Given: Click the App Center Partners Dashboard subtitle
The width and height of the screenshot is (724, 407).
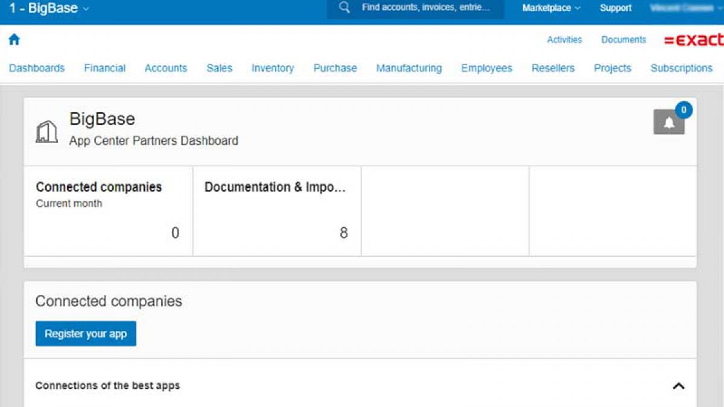Looking at the screenshot, I should tap(154, 140).
